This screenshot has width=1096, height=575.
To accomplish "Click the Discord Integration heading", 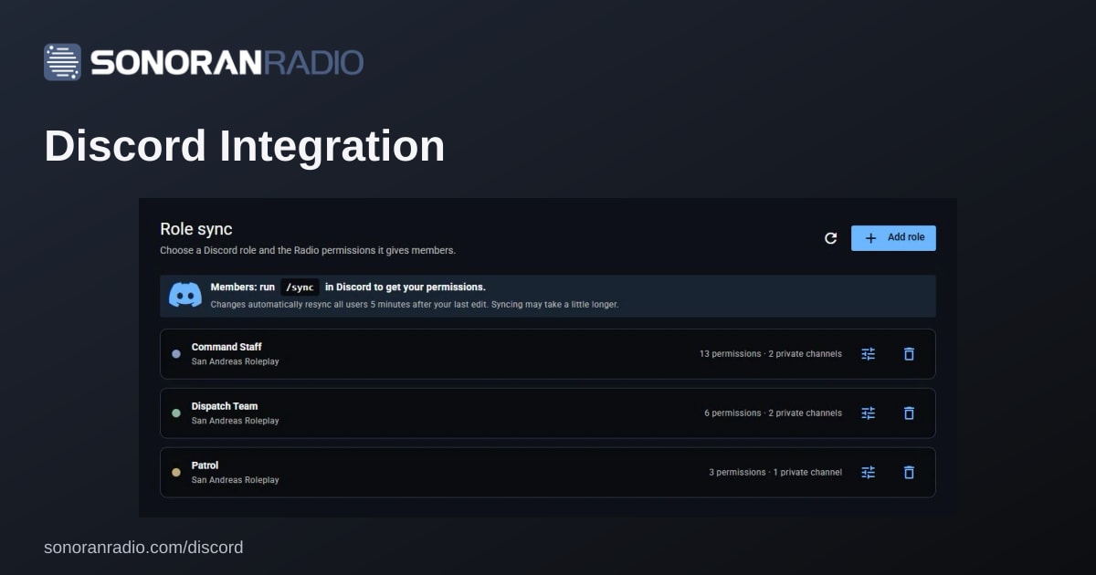I will (x=245, y=146).
